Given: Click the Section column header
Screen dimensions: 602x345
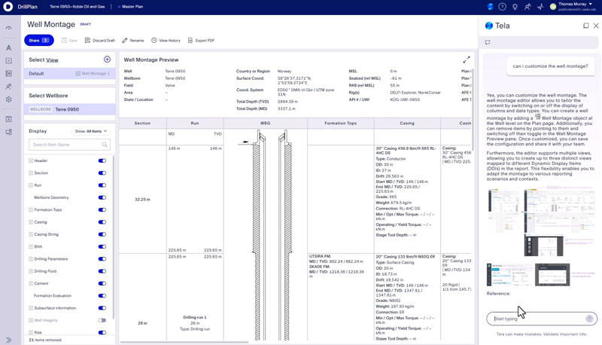Looking at the screenshot, I should 142,124.
